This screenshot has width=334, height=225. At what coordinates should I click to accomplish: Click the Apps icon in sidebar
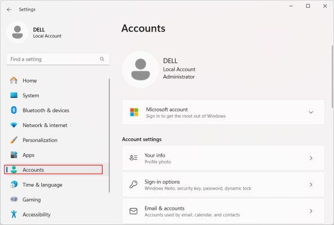pyautogui.click(x=14, y=155)
